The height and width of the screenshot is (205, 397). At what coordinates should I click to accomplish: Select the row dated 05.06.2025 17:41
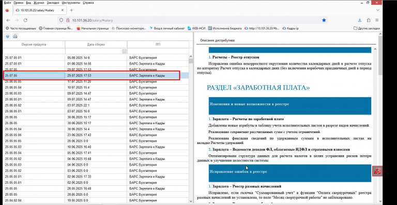96,153
